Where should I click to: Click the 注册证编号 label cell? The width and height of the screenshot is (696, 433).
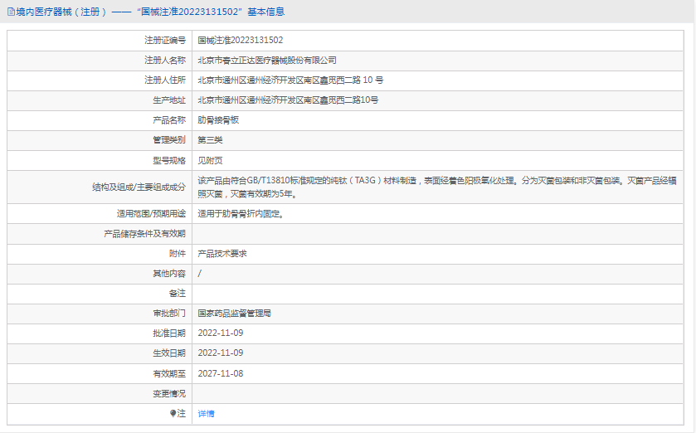(x=165, y=41)
